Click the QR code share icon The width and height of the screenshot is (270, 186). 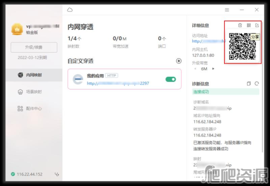(x=249, y=25)
